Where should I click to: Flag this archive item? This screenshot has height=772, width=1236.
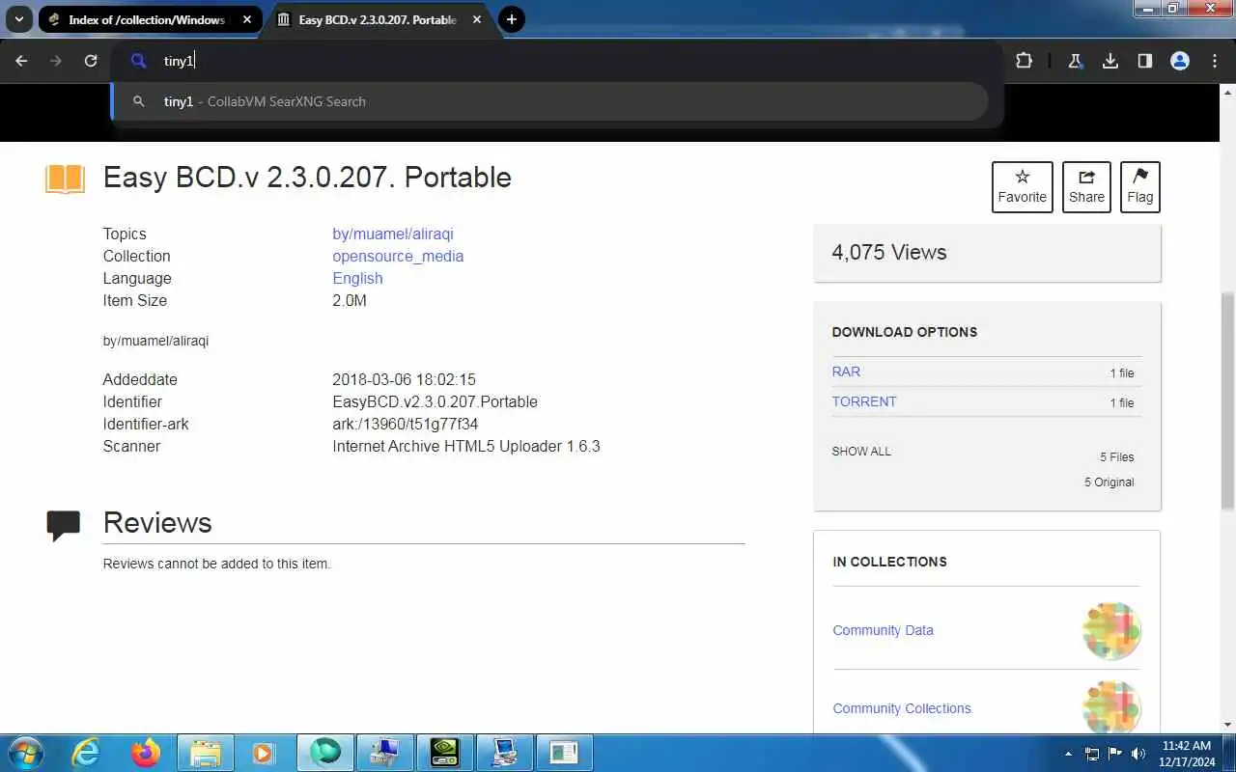(1140, 186)
